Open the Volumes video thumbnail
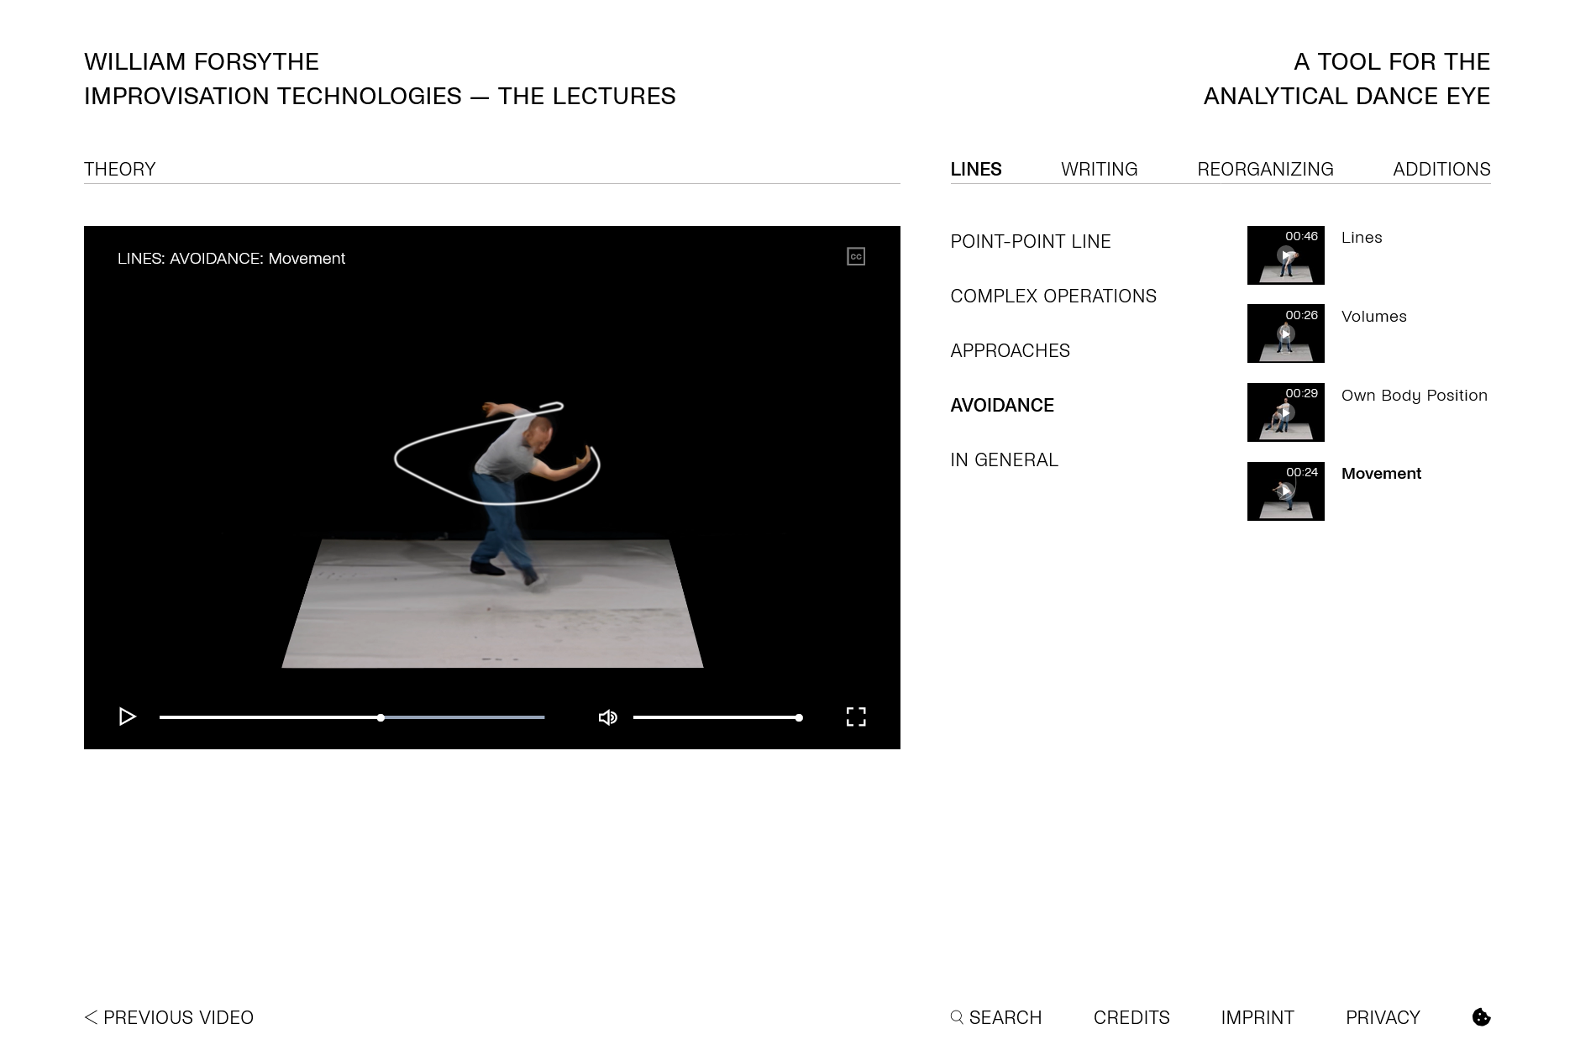 [1285, 333]
